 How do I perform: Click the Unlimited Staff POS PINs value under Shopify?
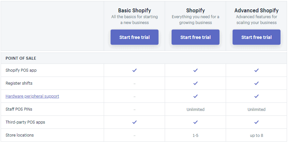coord(195,109)
